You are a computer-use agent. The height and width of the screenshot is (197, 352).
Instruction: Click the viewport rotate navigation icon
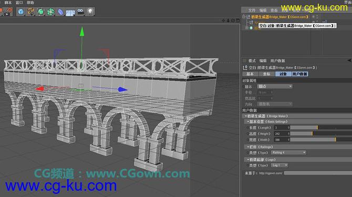pos(233,20)
